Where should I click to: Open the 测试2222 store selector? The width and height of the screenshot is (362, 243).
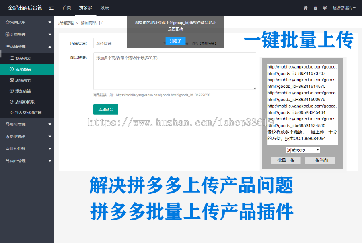click(x=302, y=150)
